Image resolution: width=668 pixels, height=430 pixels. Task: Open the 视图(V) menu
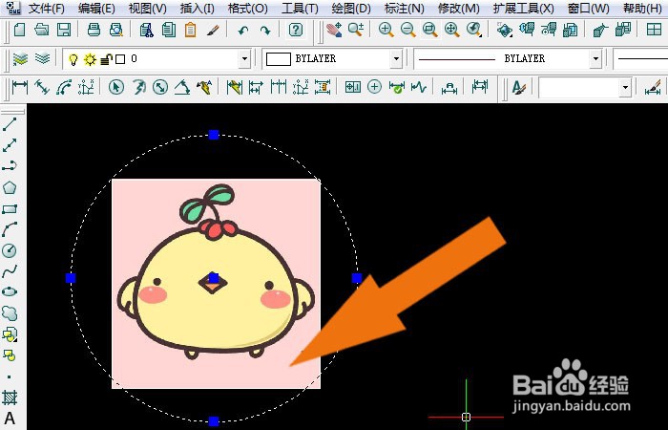(147, 8)
